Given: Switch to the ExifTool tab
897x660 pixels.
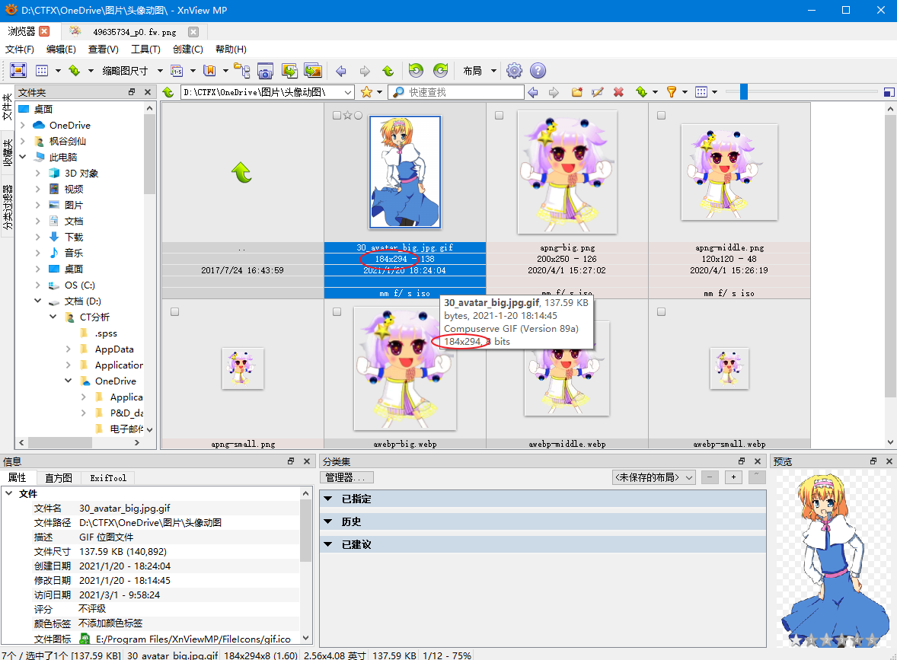Looking at the screenshot, I should (108, 478).
